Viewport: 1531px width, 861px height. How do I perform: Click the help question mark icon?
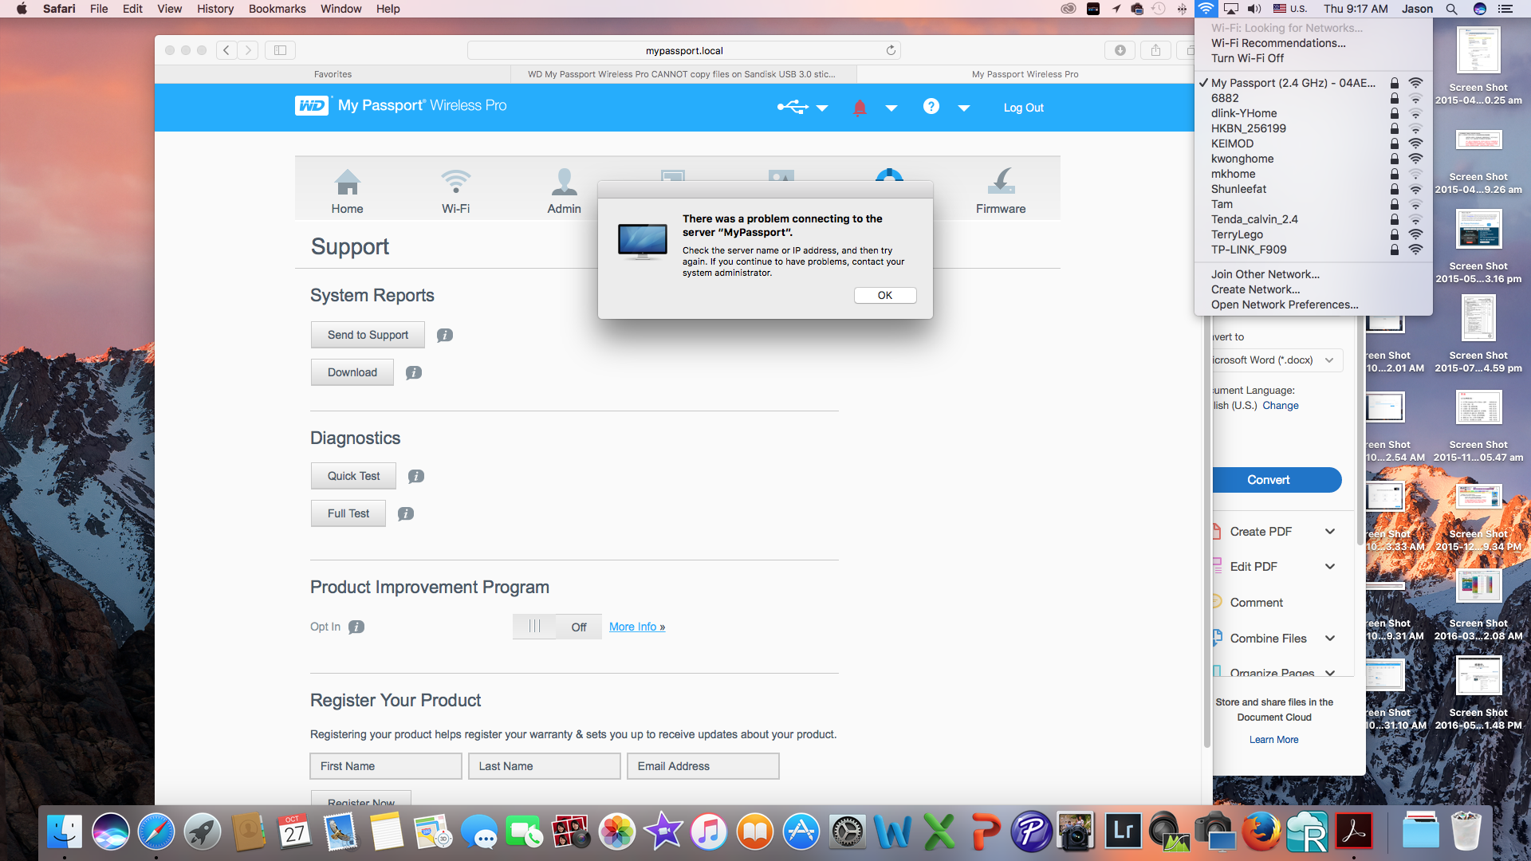pos(931,107)
